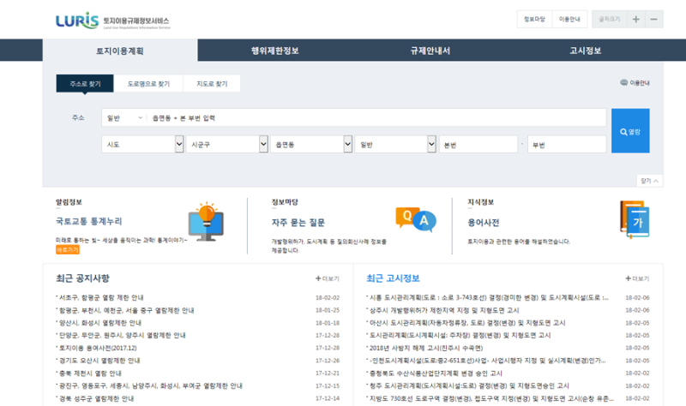Click the blue 열람 search button
Image resolution: width=686 pixels, height=406 pixels.
pyautogui.click(x=630, y=131)
